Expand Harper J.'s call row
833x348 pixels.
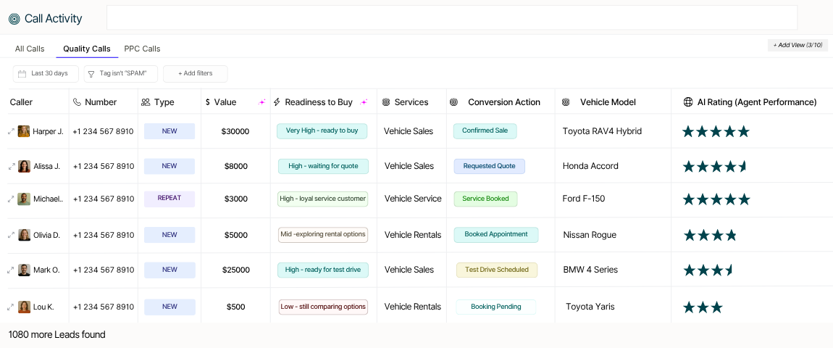(11, 131)
